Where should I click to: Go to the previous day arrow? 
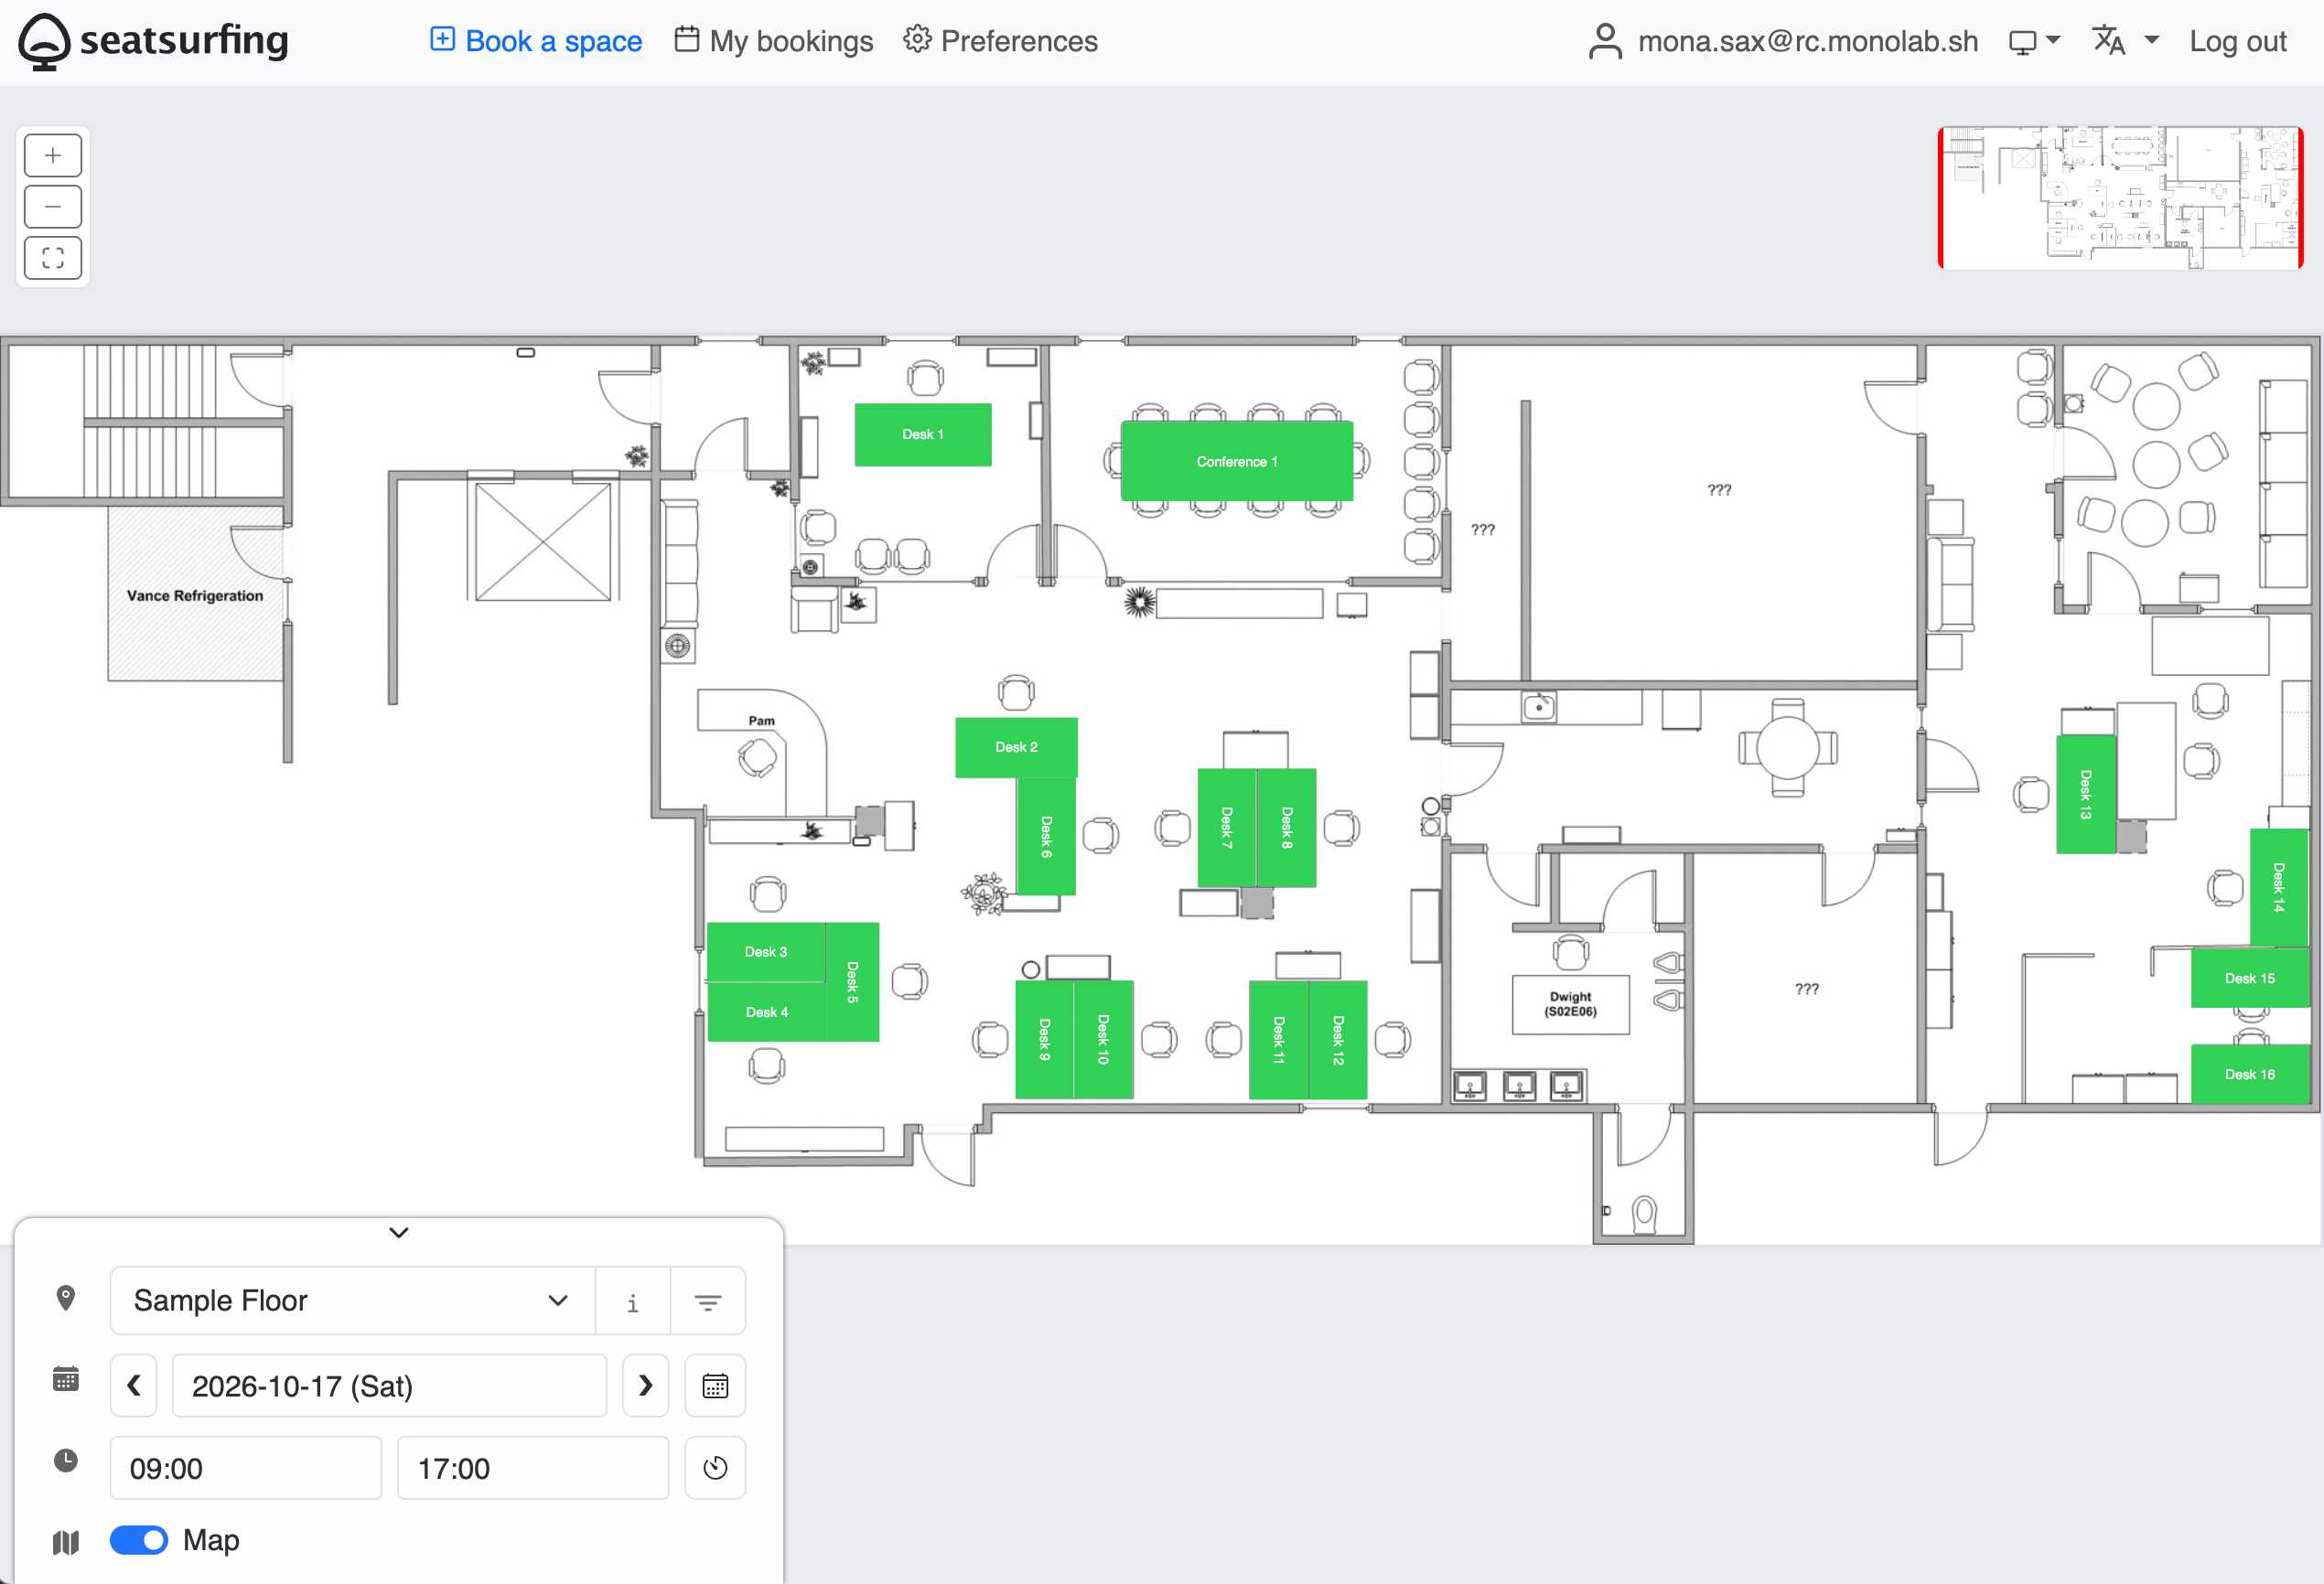134,1386
